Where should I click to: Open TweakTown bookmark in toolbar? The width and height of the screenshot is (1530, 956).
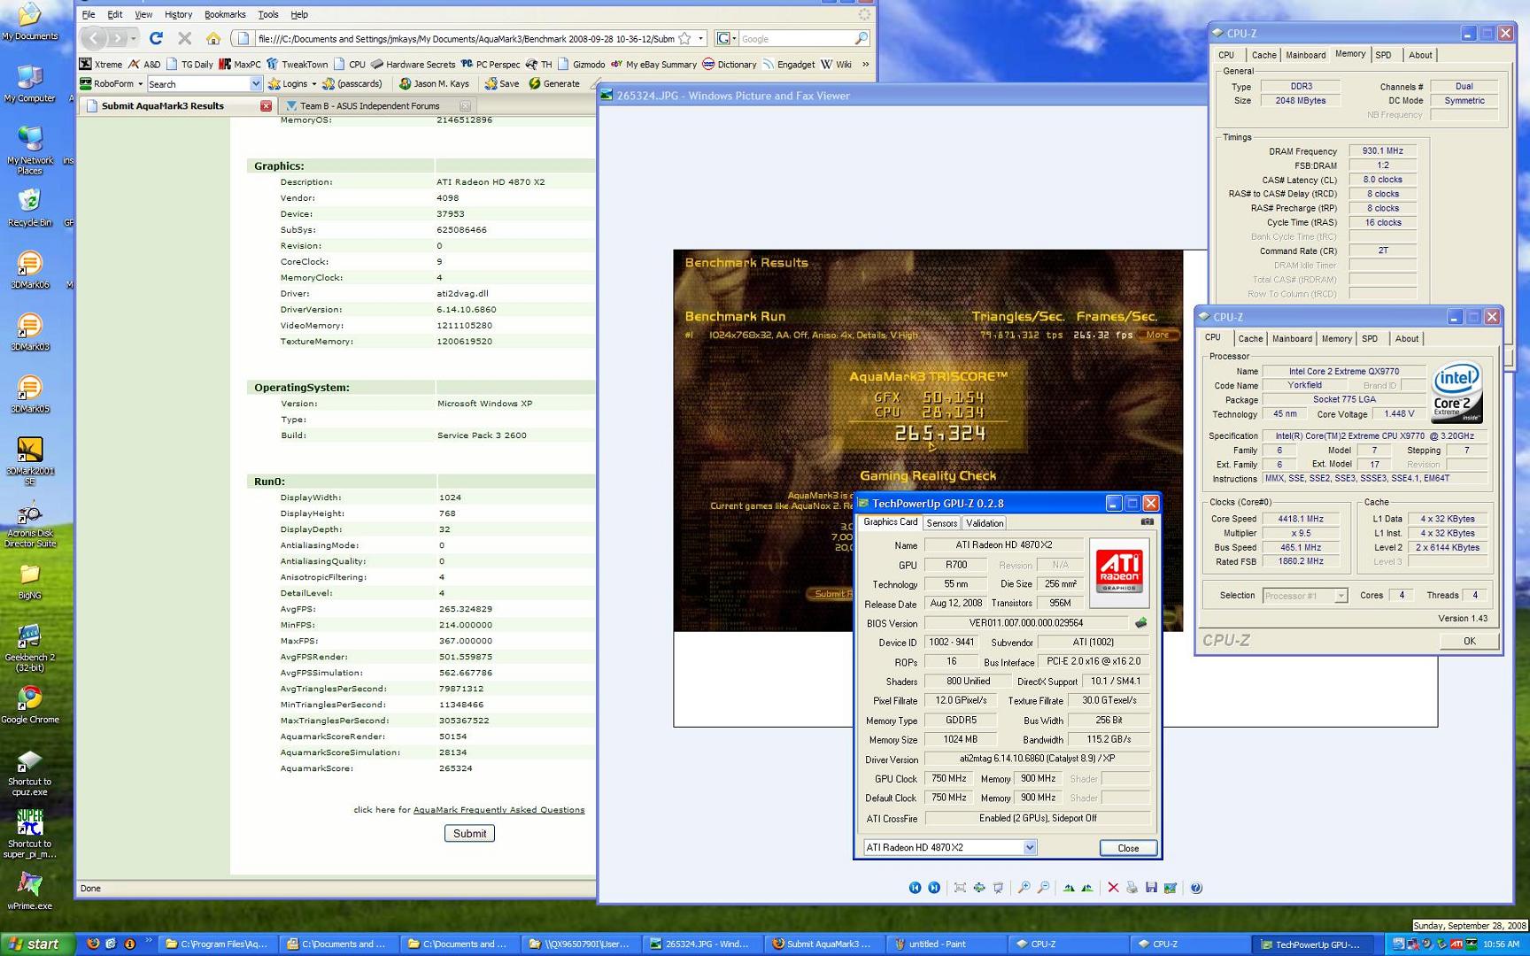297,64
